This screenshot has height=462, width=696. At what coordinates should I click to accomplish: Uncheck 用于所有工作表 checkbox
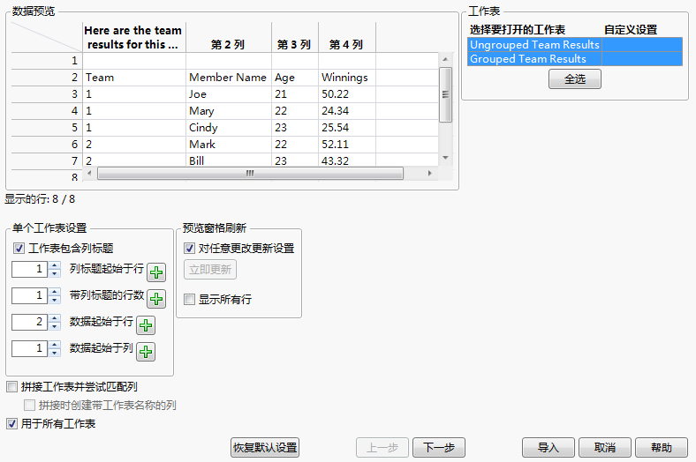(x=12, y=423)
